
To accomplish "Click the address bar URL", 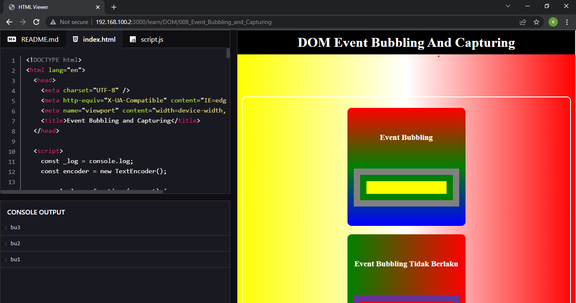I will (183, 22).
